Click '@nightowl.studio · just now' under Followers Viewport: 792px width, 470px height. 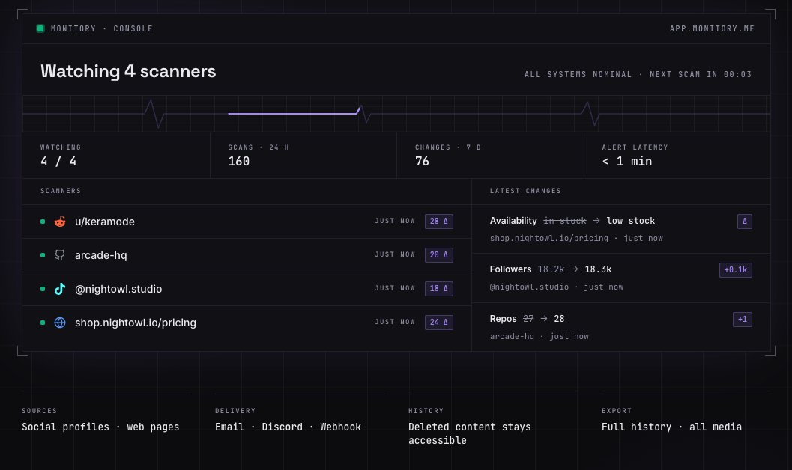point(557,287)
